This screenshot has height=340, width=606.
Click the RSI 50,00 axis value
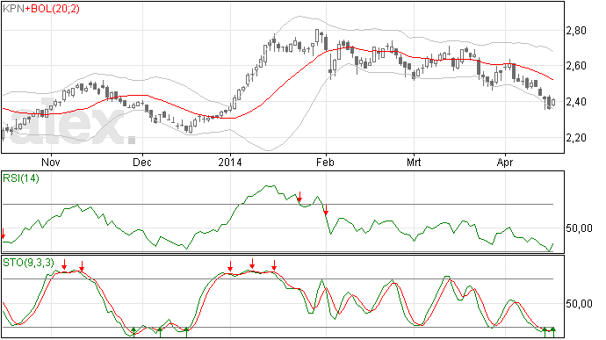579,228
